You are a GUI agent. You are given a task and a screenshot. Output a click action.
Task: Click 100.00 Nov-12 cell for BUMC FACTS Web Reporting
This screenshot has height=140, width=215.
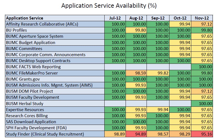click(x=202, y=67)
